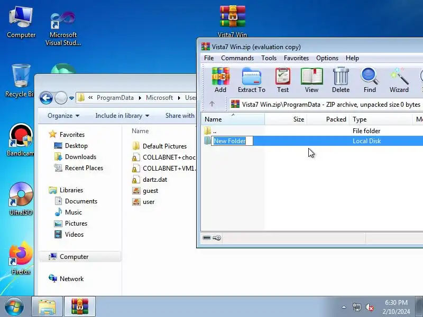This screenshot has height=317, width=423.
Task: Select Favorites in Explorer navigation pane
Action: [72, 135]
